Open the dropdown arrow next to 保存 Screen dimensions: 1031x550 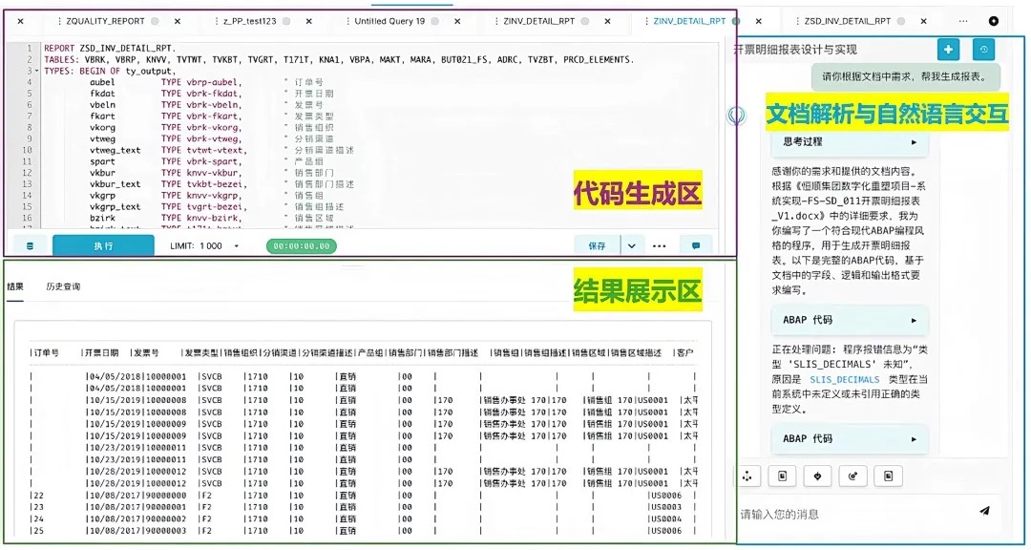click(631, 245)
